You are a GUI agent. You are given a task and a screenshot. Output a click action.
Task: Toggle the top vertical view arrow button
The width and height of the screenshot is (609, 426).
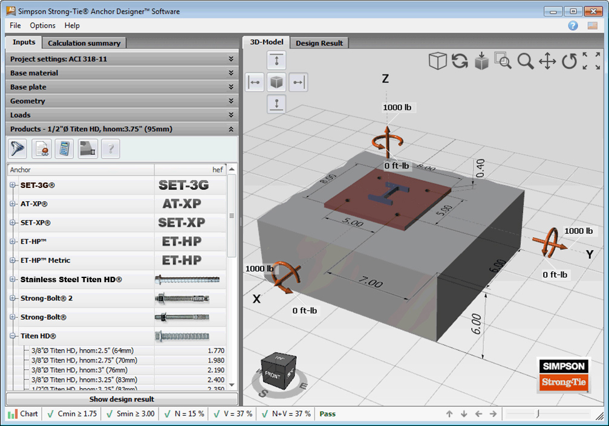(276, 60)
